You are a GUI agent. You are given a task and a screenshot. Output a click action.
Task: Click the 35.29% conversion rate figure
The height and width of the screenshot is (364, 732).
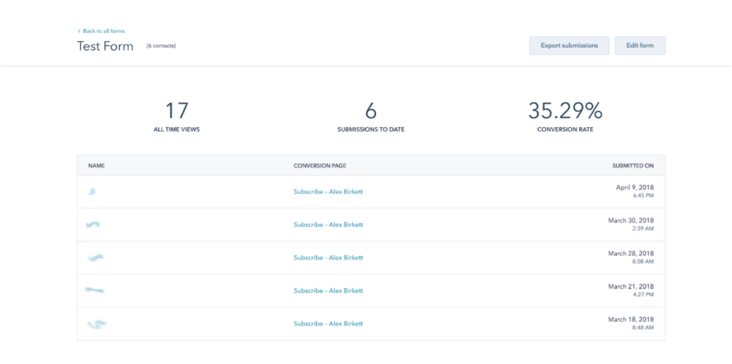565,111
